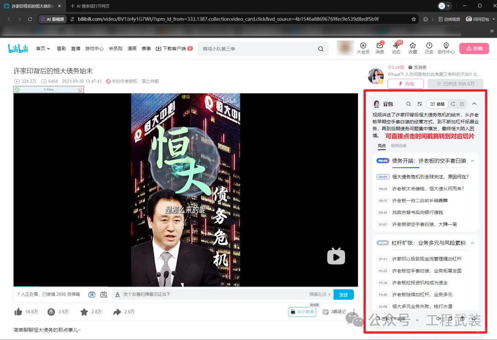
Task: Share the video via share arrow icon
Action: pyautogui.click(x=116, y=312)
